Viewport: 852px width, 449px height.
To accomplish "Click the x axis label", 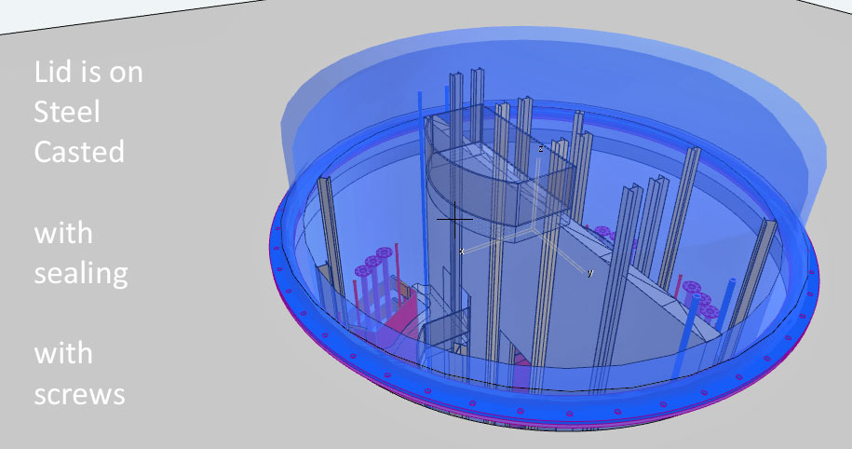I will (462, 252).
